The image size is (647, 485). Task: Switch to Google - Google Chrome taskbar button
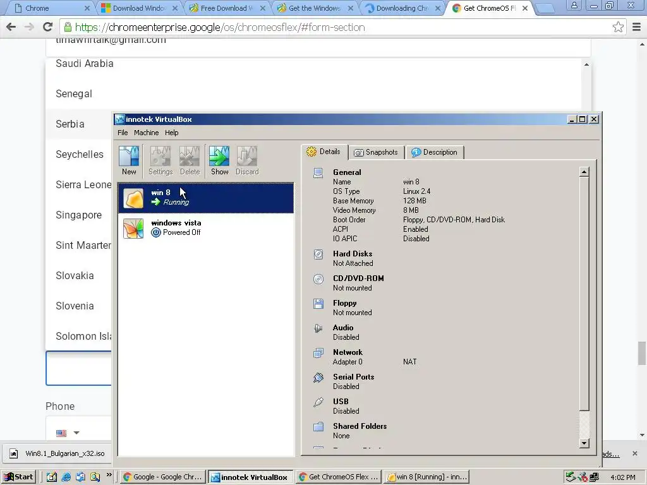162,477
